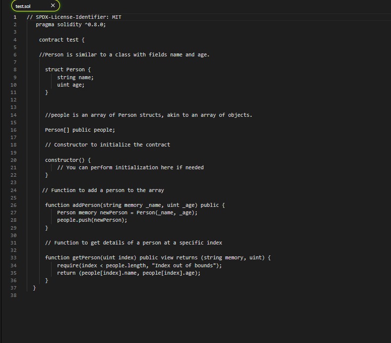Click line number 8 beside struct Person

[x=15, y=70]
